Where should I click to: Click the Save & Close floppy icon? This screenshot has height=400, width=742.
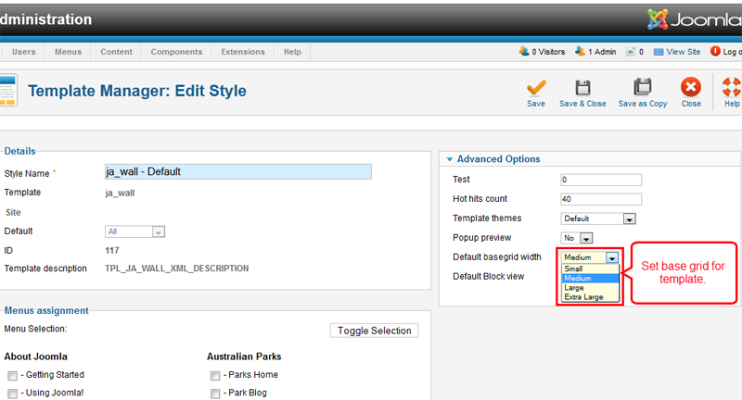582,87
